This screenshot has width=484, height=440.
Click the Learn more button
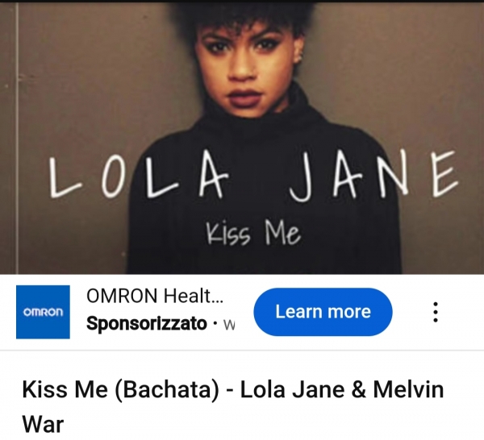[323, 312]
